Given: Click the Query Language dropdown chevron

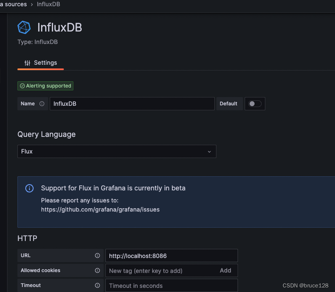Looking at the screenshot, I should click(209, 151).
